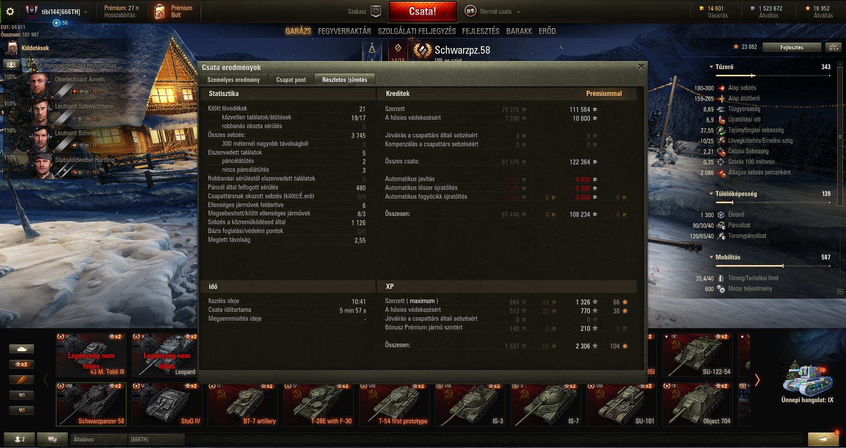
Task: Click the platoon icon beside Szakasz
Action: (x=376, y=11)
